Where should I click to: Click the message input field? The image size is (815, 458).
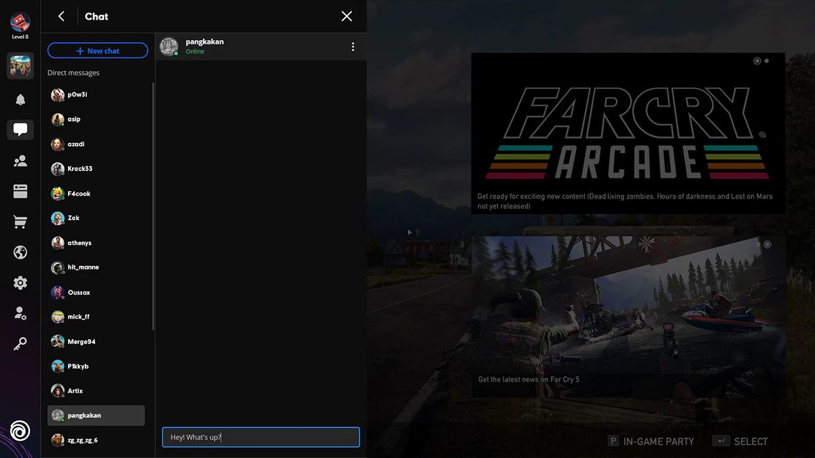click(x=261, y=437)
